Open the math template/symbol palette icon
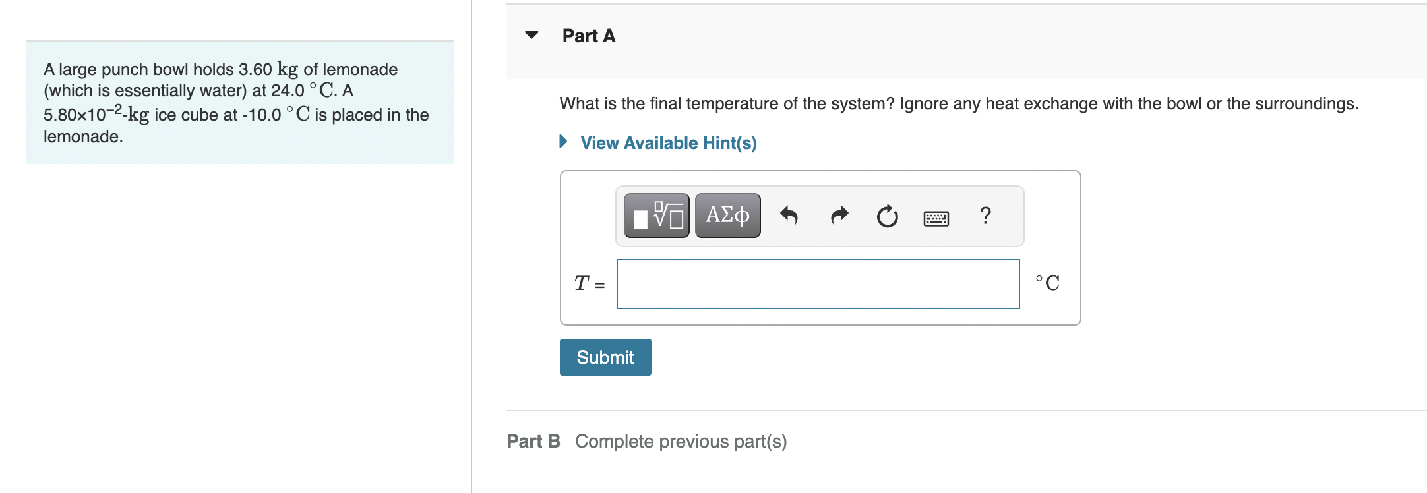The image size is (1427, 493). [x=657, y=215]
